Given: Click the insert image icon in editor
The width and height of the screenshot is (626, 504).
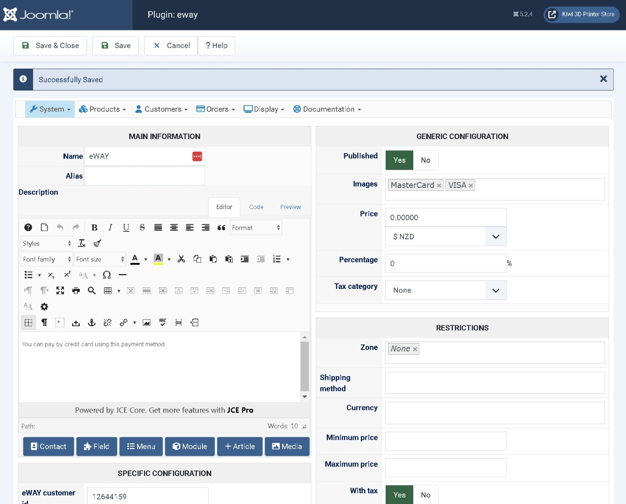Looking at the screenshot, I should [146, 322].
